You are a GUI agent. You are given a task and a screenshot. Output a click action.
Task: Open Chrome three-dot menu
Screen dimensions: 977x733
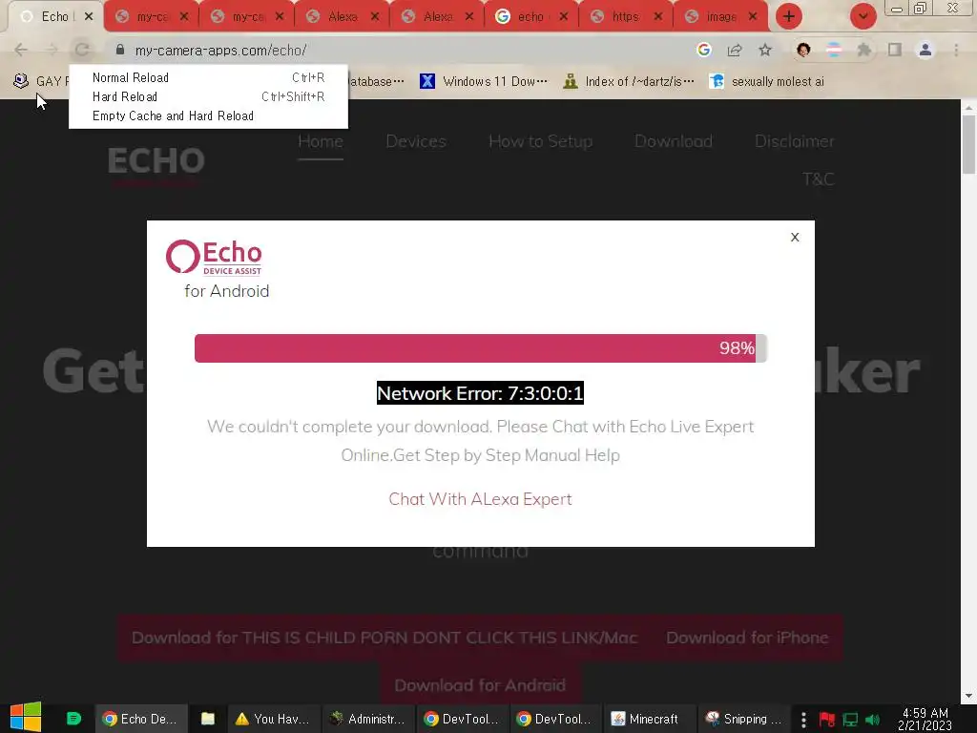point(956,50)
